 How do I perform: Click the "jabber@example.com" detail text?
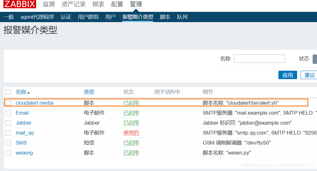[265, 123]
